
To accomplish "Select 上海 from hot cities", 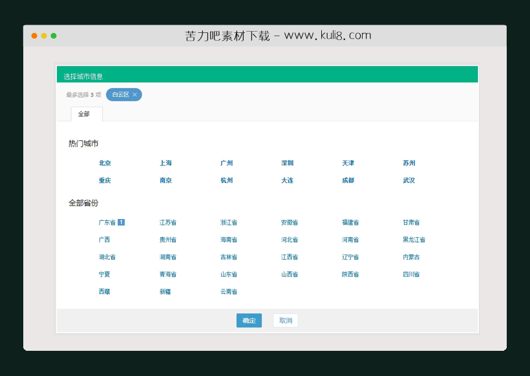I will pyautogui.click(x=165, y=163).
